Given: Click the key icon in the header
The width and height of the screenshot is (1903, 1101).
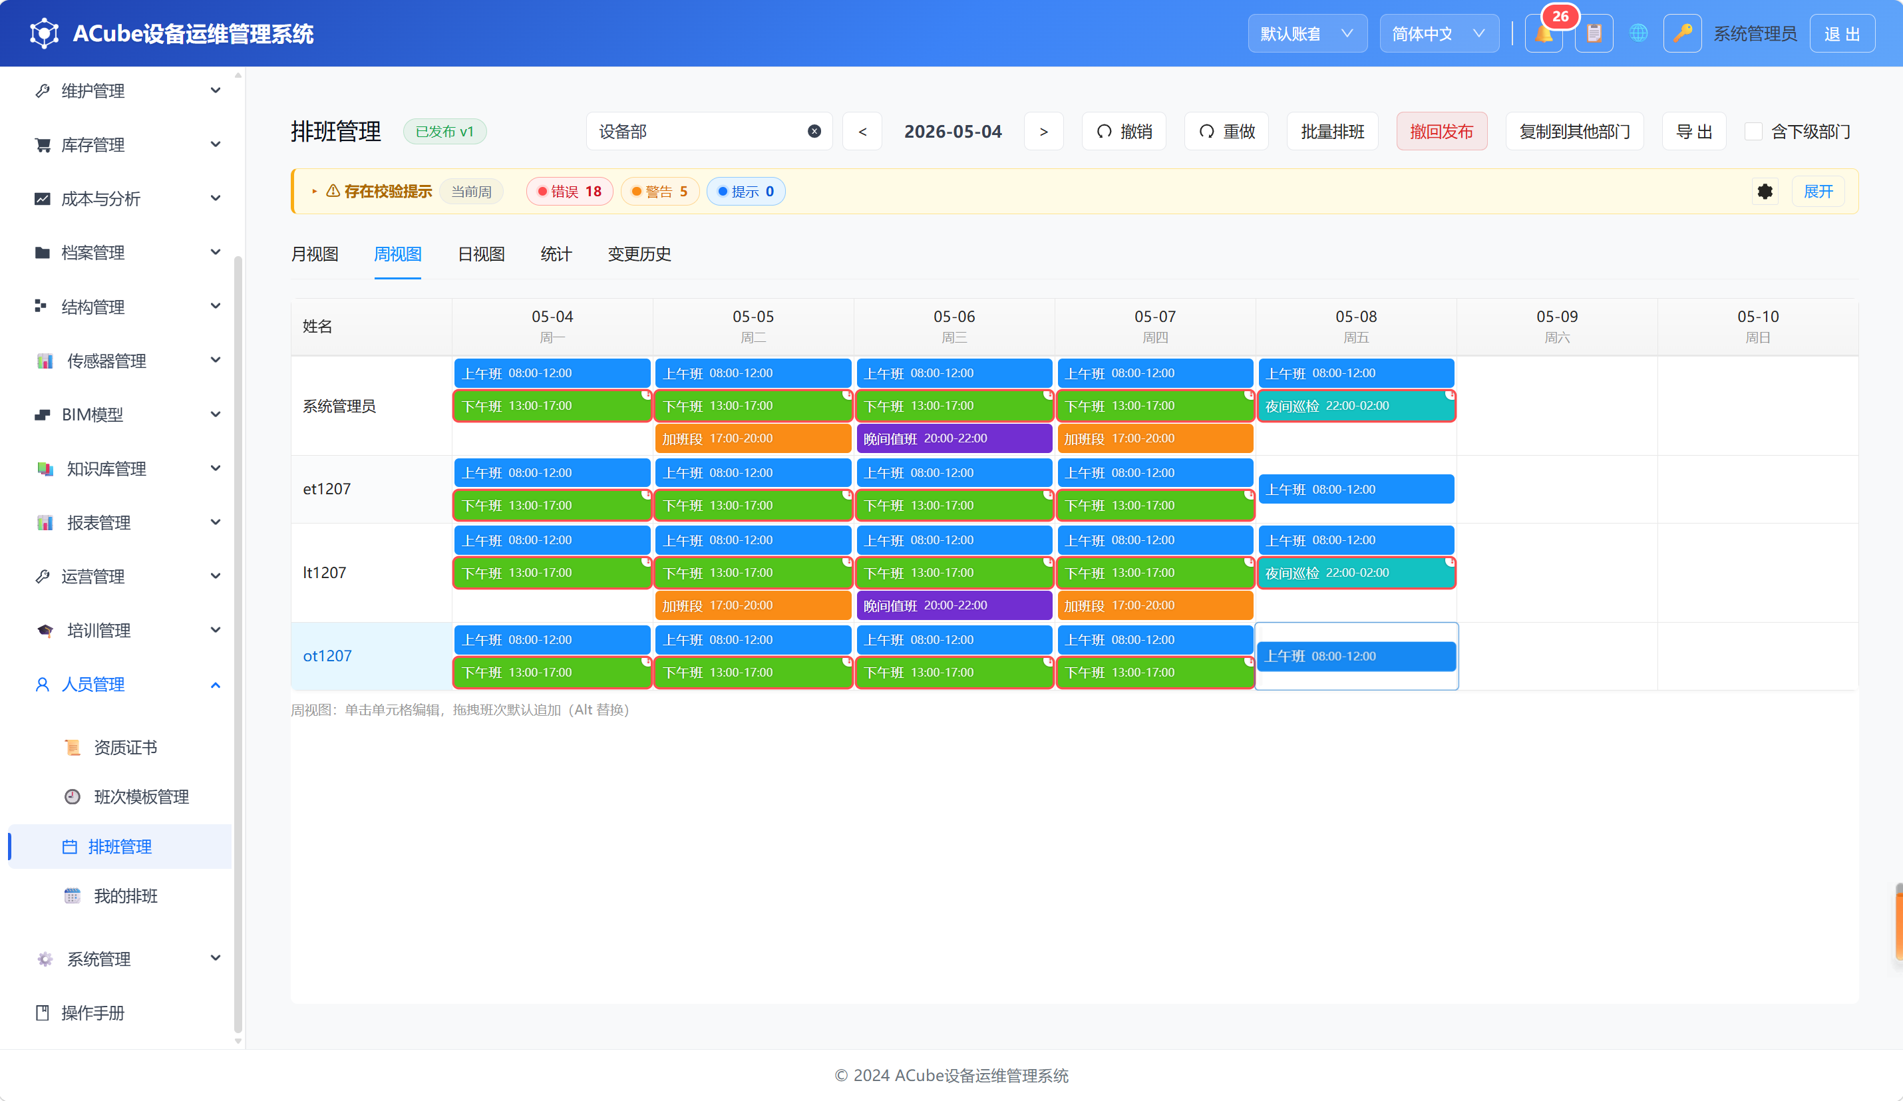Looking at the screenshot, I should point(1681,34).
